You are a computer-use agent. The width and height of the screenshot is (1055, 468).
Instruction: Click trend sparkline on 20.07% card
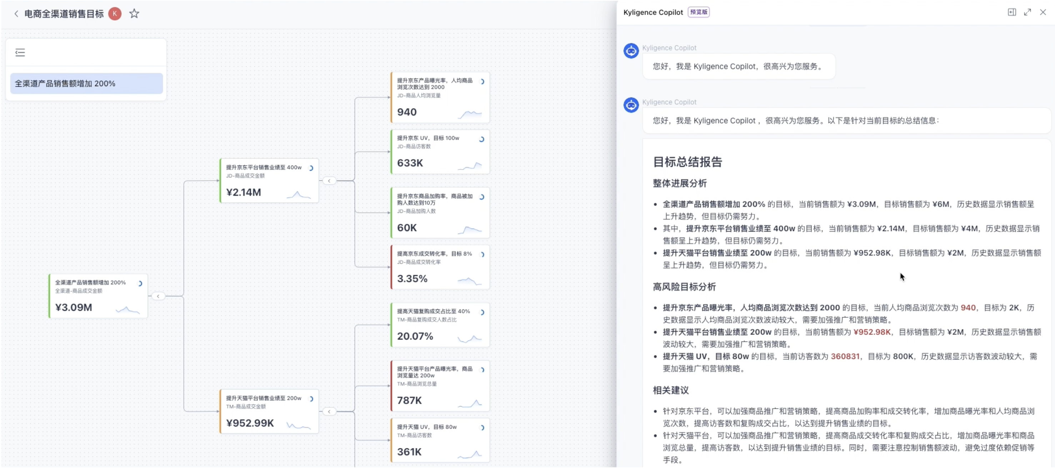click(470, 339)
